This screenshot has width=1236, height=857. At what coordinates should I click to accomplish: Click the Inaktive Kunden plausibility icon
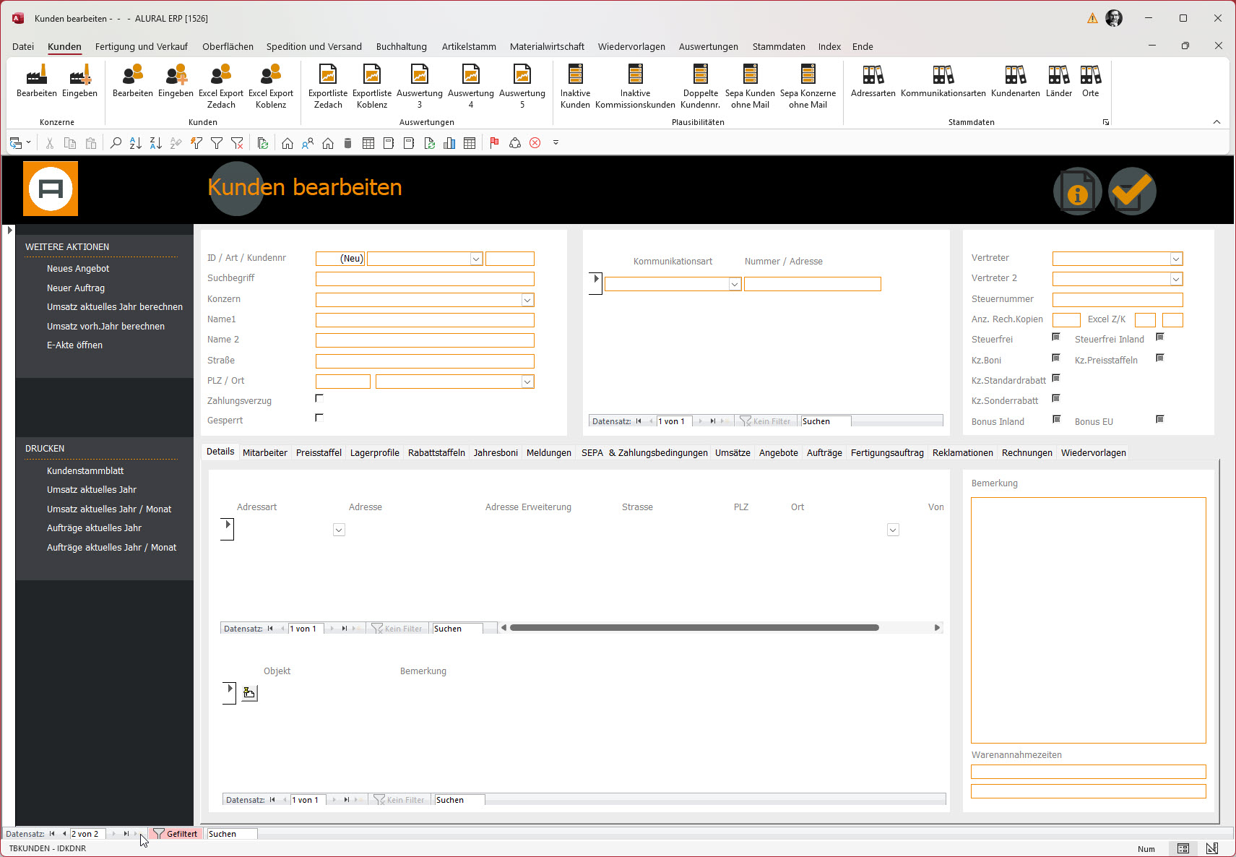click(x=575, y=75)
